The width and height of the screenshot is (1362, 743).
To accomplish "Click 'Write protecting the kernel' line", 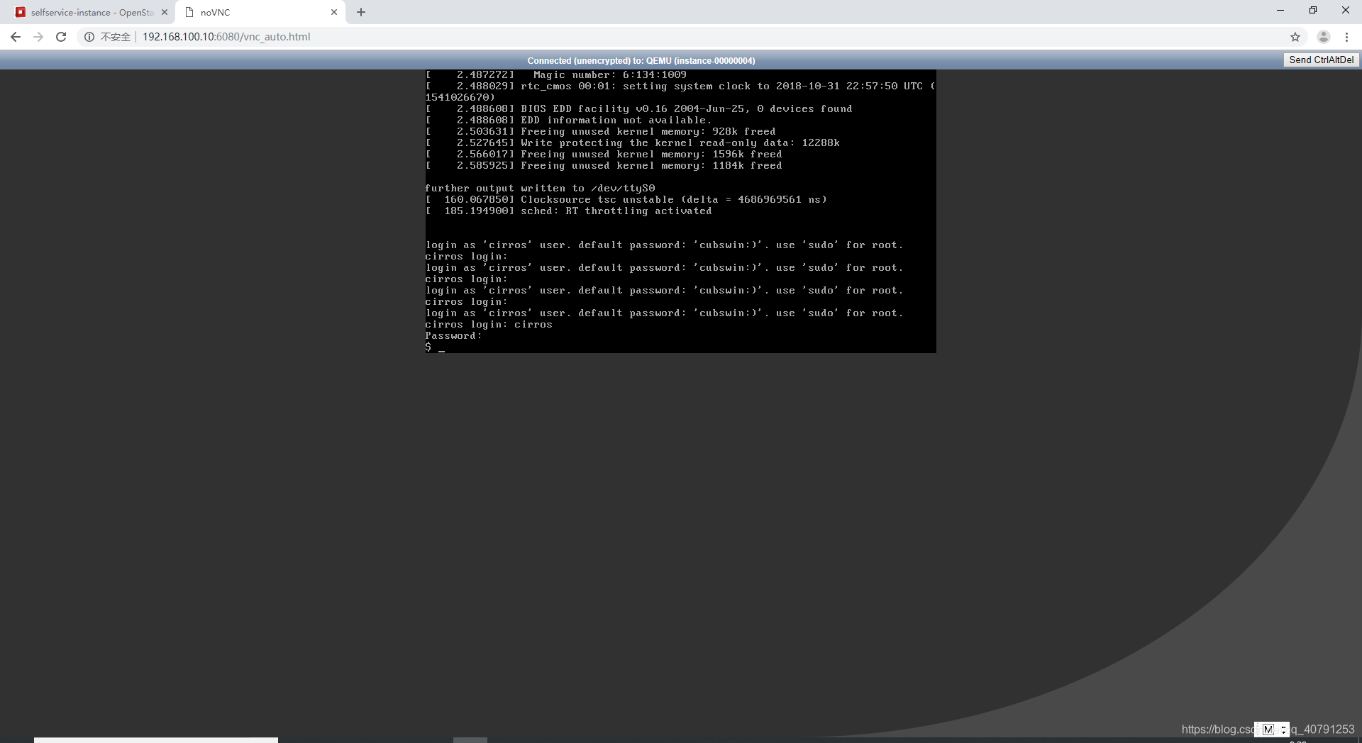I will (632, 143).
